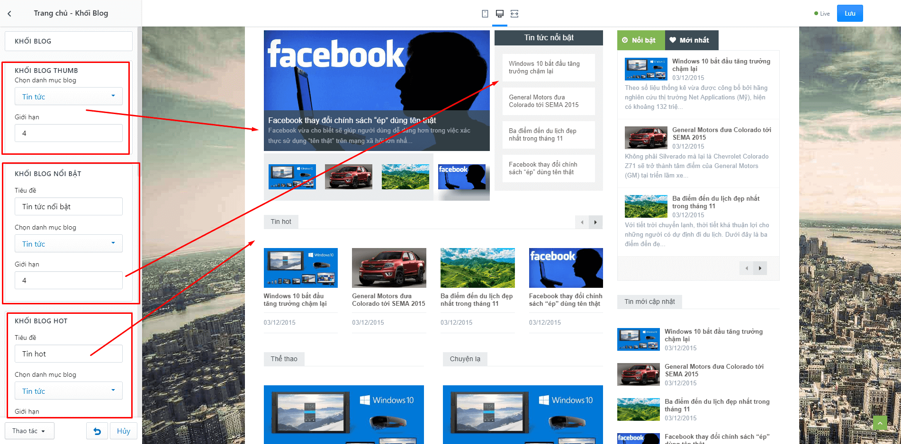Click the Tin hot title input field
The height and width of the screenshot is (444, 901).
[69, 354]
